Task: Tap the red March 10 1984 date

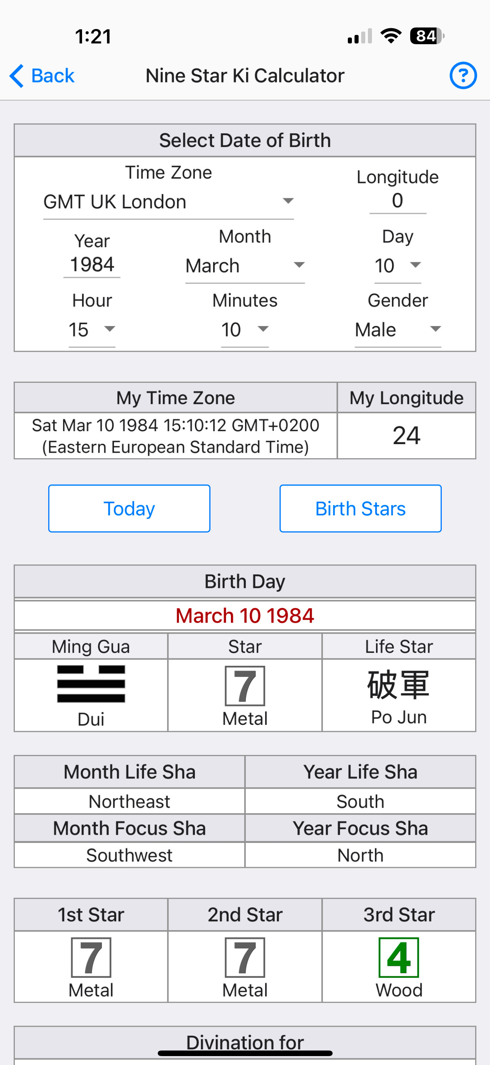Action: (245, 616)
